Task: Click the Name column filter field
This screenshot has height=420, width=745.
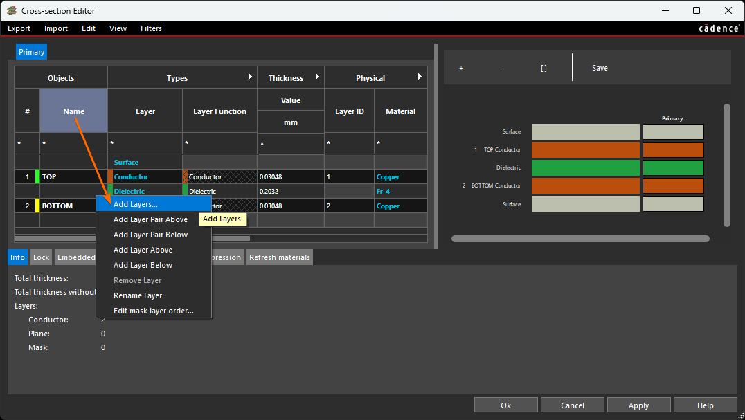Action: tap(73, 144)
